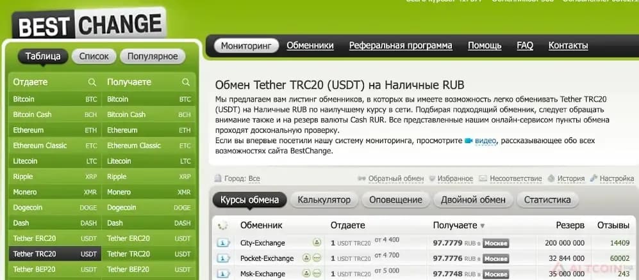Click the Обменник column header

tap(261, 226)
